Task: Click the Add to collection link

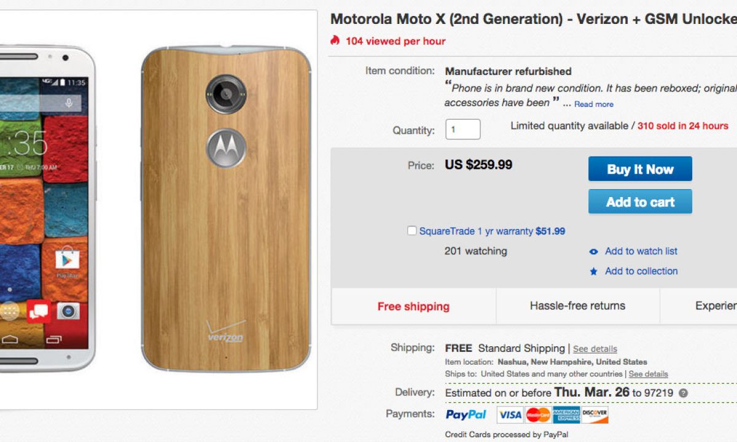Action: [641, 271]
